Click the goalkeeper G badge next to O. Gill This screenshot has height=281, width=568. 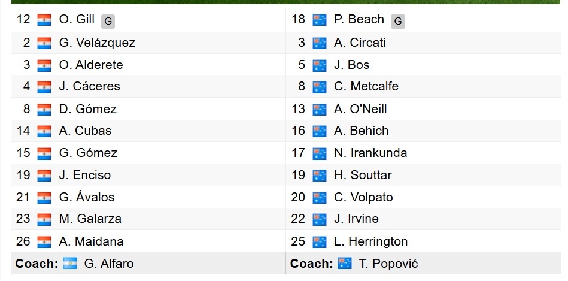click(108, 22)
